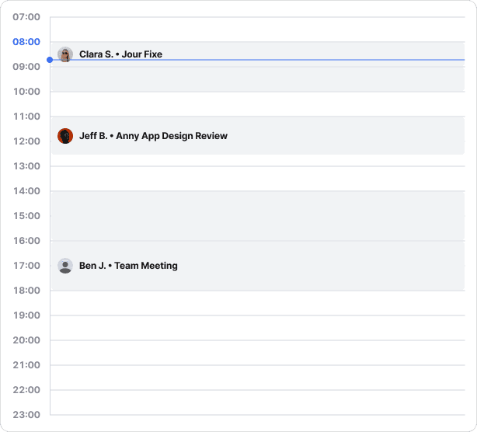The width and height of the screenshot is (477, 432).
Task: Select the 18:00 time label
Action: click(26, 291)
